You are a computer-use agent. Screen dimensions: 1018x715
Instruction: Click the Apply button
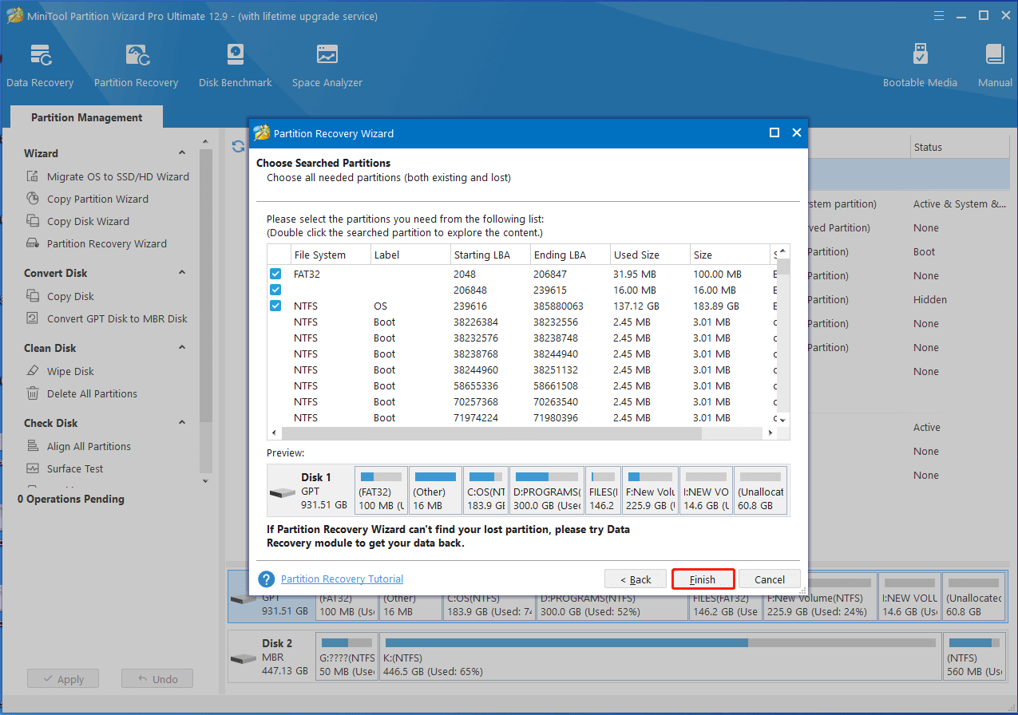click(x=62, y=679)
